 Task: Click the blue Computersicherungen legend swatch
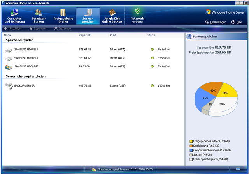[191, 151]
